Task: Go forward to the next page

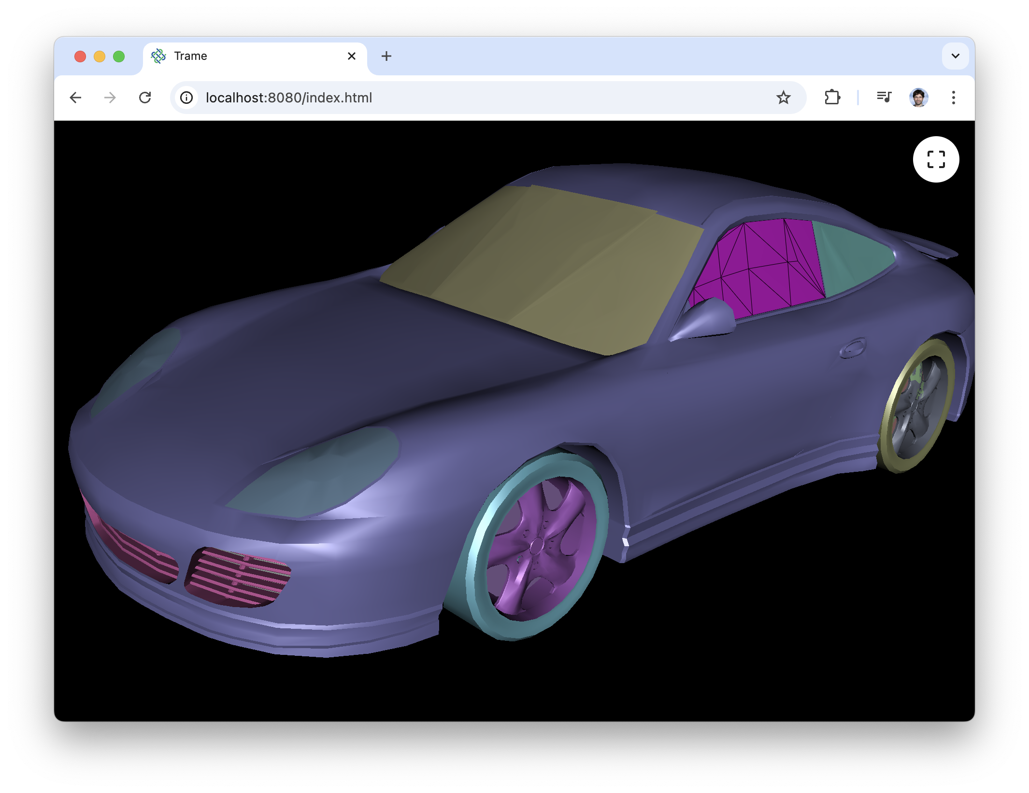Action: (110, 98)
